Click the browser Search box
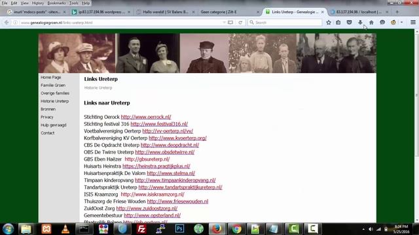The width and height of the screenshot is (419, 235). [285, 23]
